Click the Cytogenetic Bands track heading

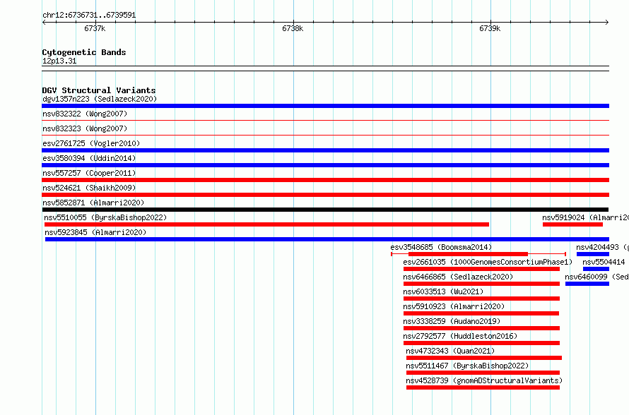[x=84, y=52]
